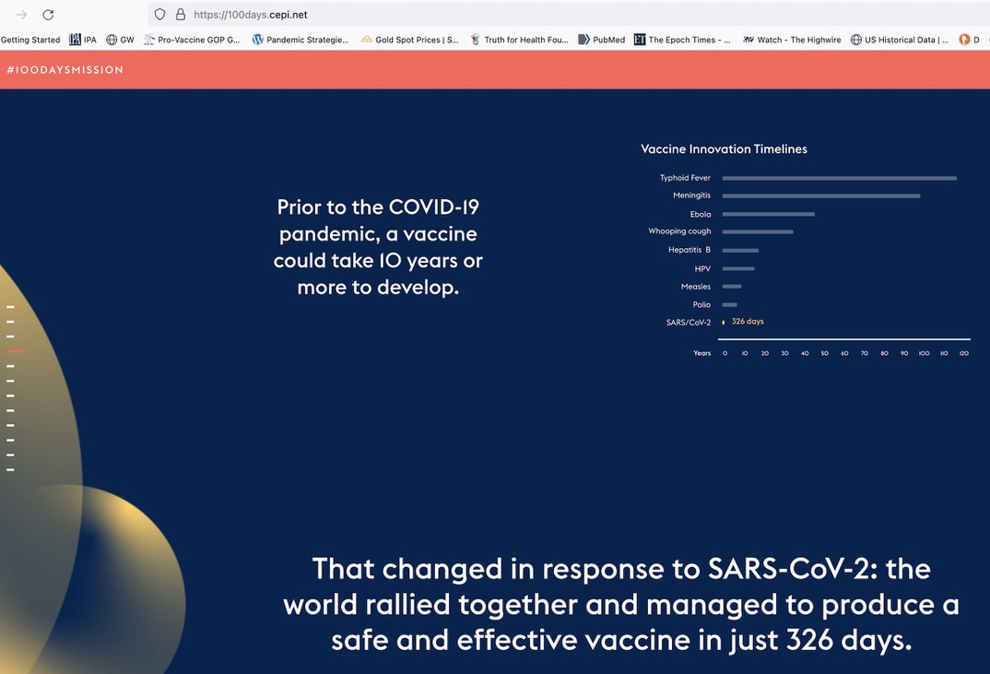
Task: Click the shield tracking protection icon
Action: [x=160, y=15]
